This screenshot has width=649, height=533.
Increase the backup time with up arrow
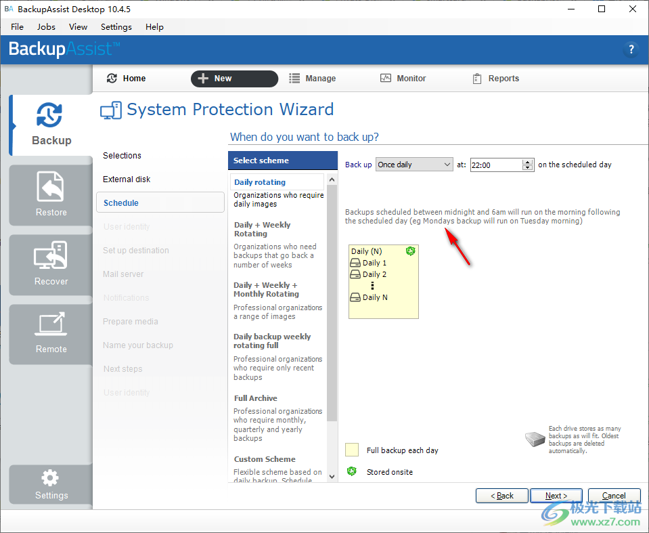click(527, 162)
